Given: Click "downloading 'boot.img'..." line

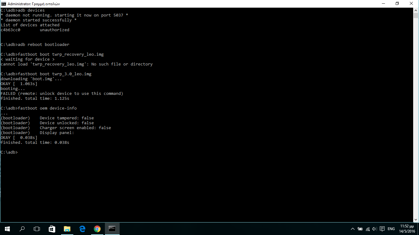Looking at the screenshot, I should pyautogui.click(x=31, y=79).
